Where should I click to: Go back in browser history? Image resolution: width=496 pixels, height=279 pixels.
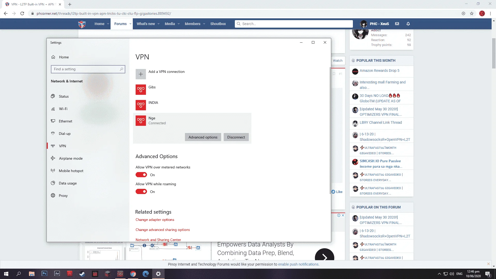tap(6, 13)
